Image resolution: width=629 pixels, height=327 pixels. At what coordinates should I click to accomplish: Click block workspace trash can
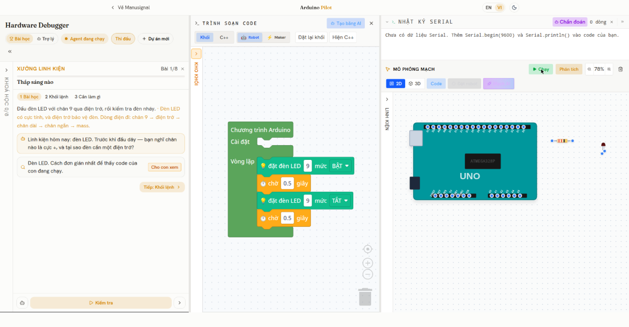point(365,296)
